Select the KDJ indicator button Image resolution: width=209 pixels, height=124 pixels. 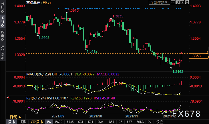[x=91, y=122]
